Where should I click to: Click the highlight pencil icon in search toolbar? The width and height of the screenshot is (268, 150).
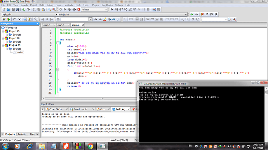[x=105, y=19]
